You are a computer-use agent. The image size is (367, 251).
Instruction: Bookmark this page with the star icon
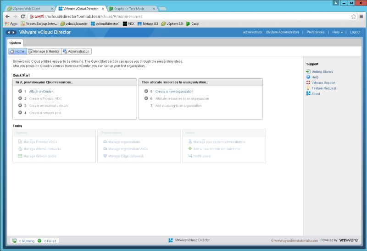pyautogui.click(x=353, y=16)
